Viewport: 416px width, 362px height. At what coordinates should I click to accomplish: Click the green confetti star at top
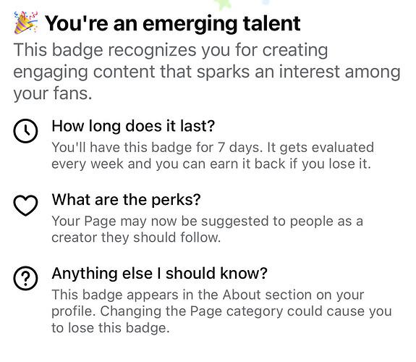click(x=223, y=5)
